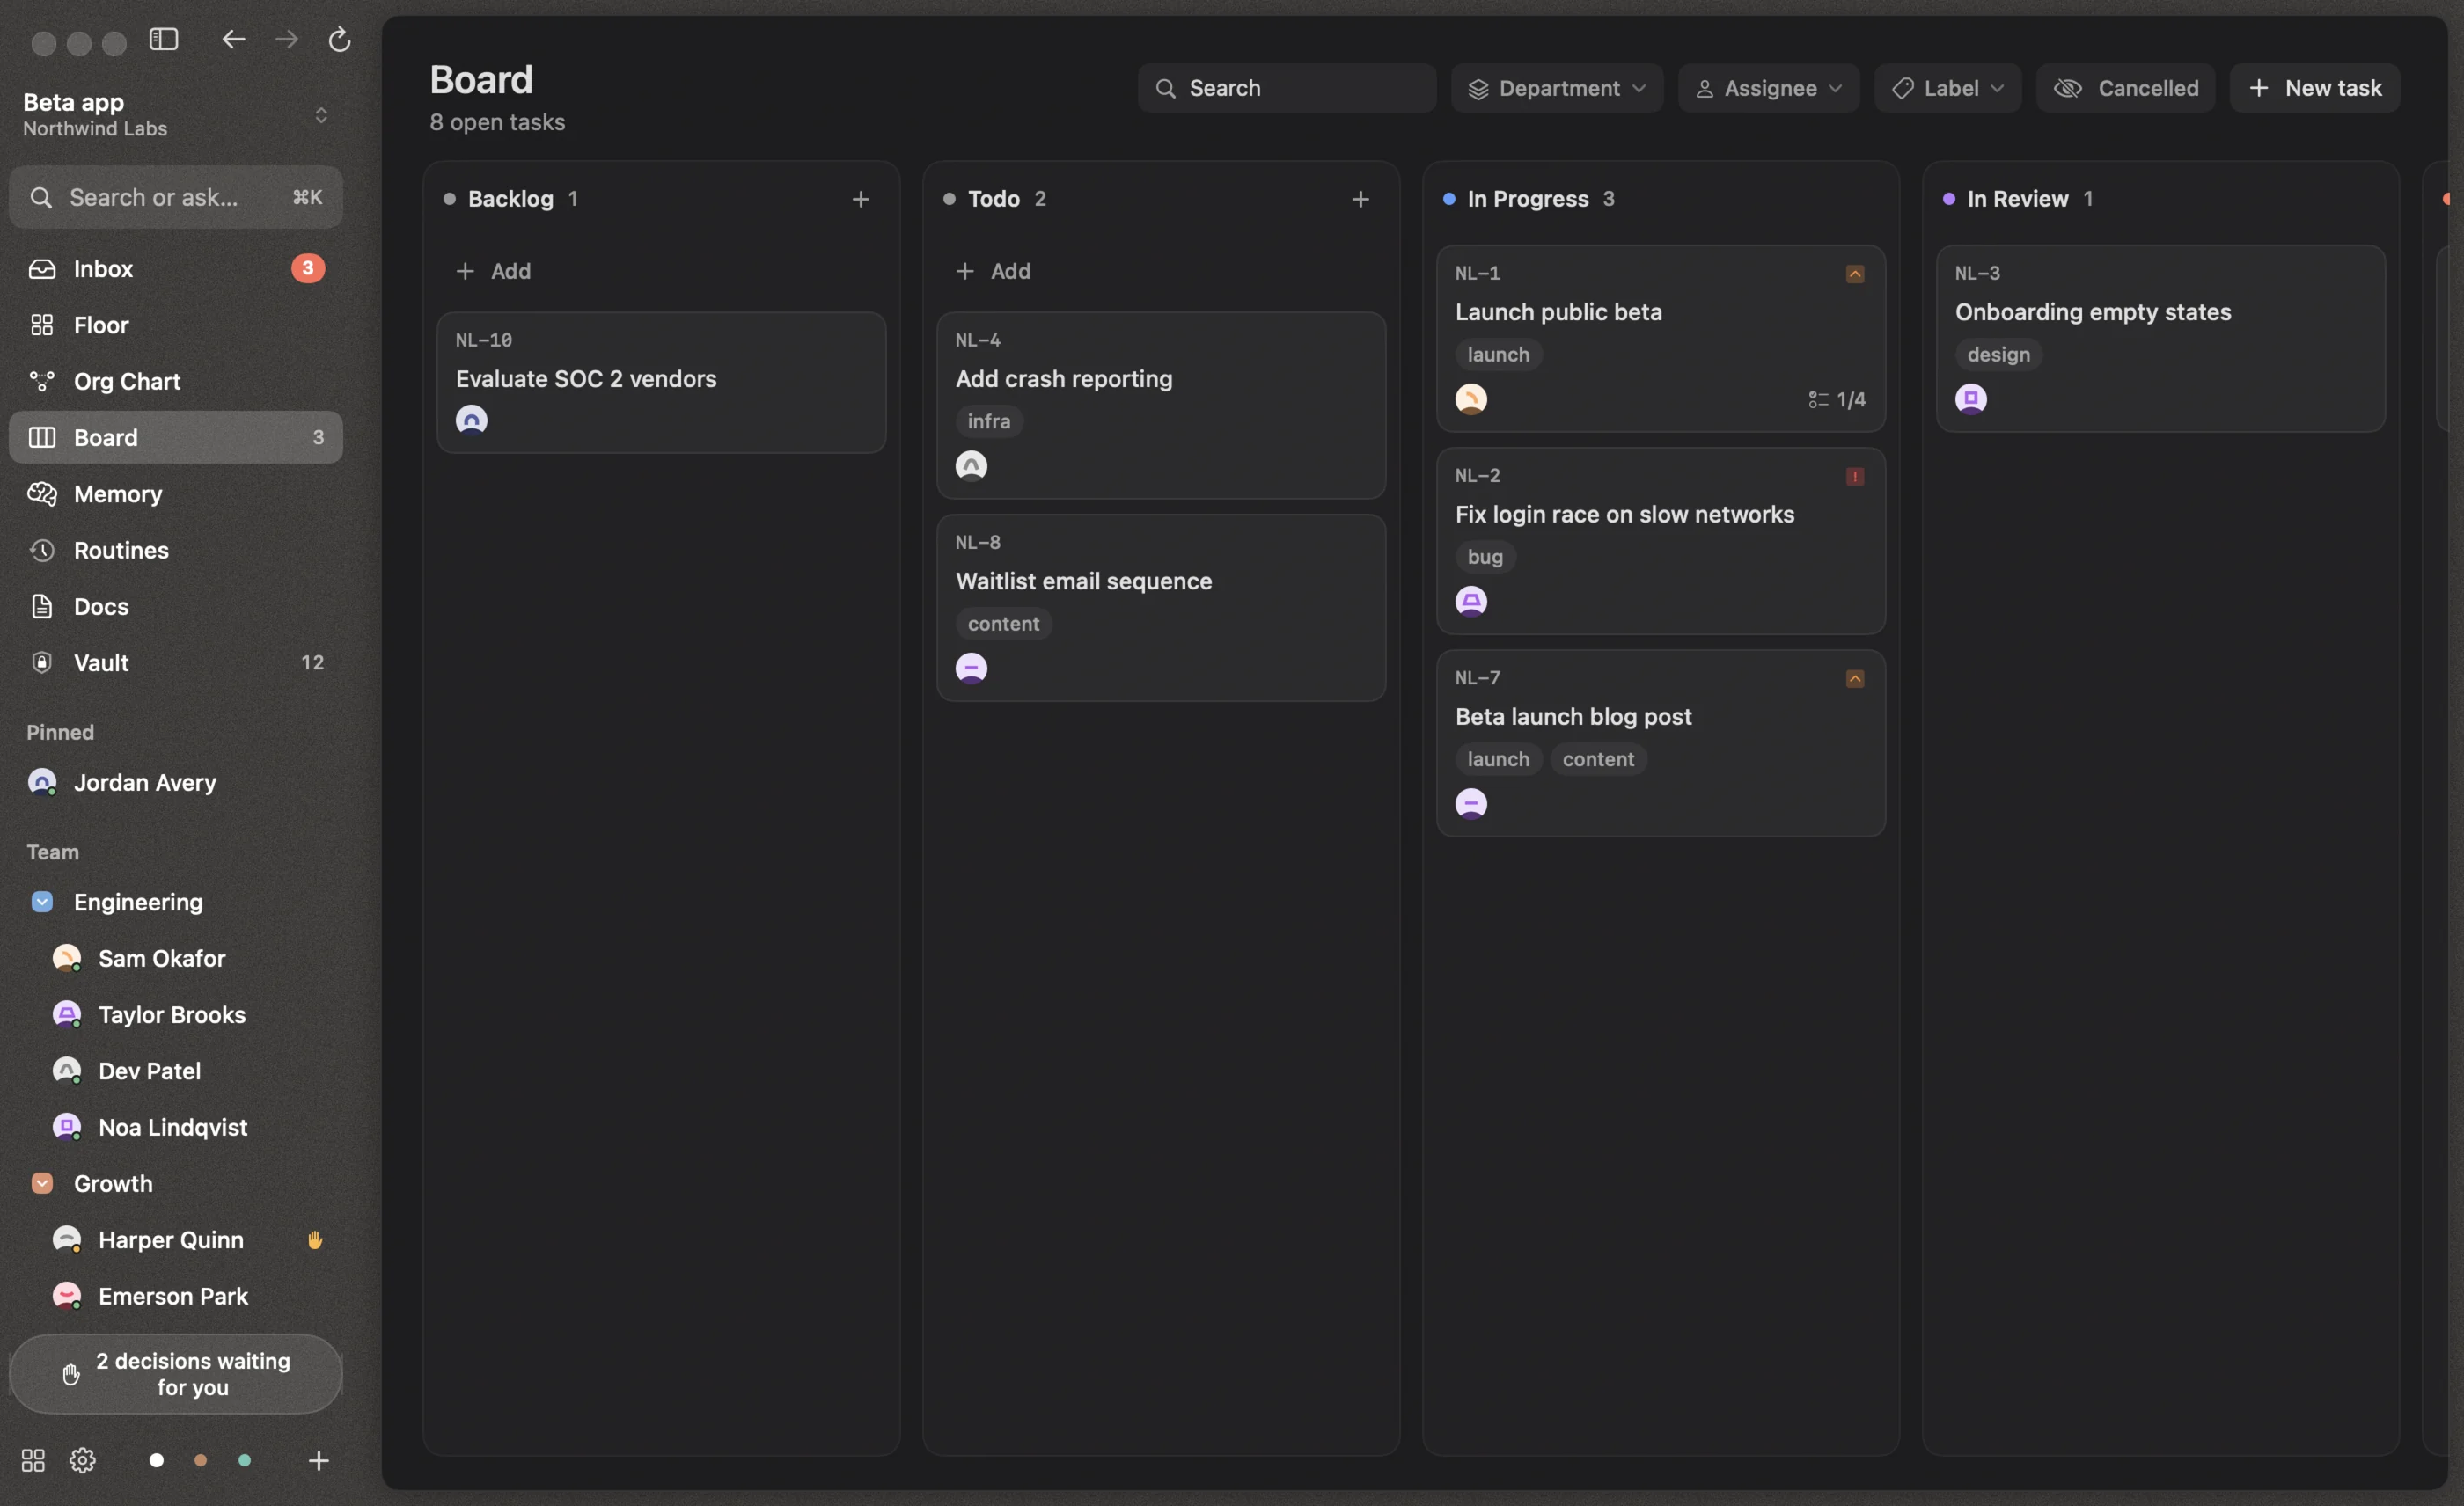Open Inbox in the sidebar
This screenshot has width=2464, height=1506.
pos(176,269)
